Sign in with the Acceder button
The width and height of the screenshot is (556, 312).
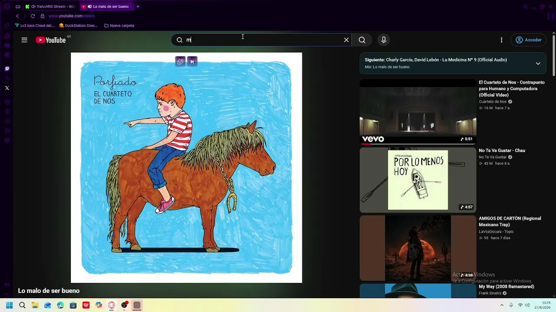(529, 40)
